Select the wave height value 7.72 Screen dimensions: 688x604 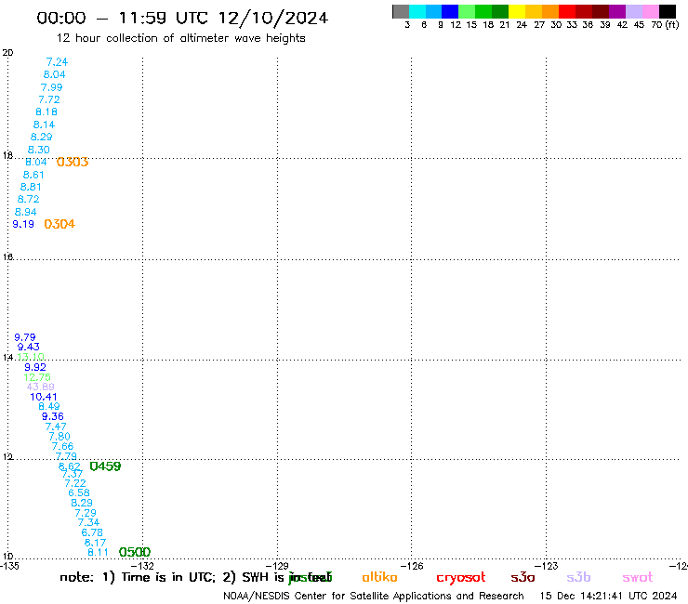(49, 99)
